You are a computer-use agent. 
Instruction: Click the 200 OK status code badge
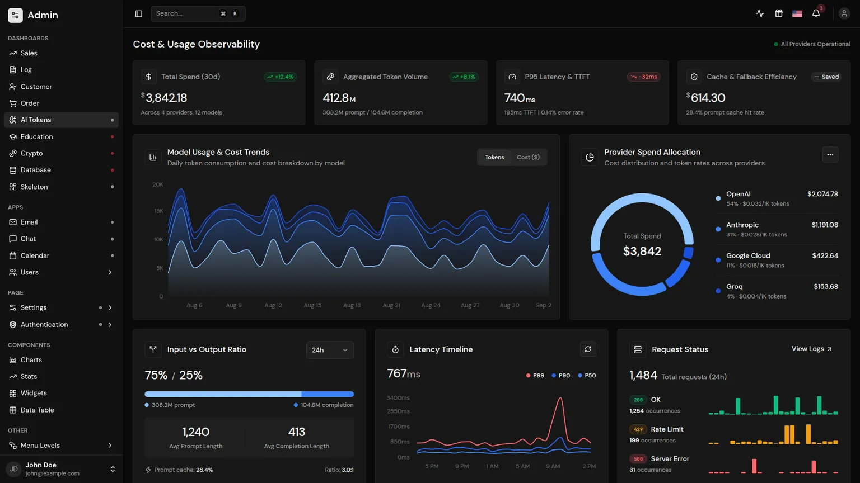pos(638,400)
